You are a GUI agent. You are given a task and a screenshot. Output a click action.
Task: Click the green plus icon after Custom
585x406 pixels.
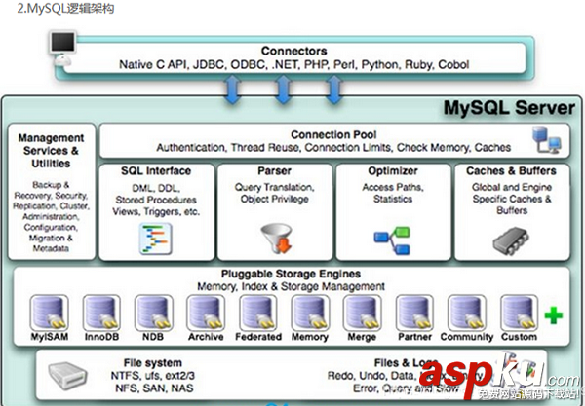coord(554,315)
